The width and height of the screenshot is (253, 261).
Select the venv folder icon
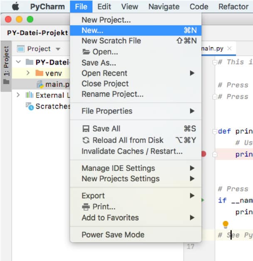[x=39, y=73]
